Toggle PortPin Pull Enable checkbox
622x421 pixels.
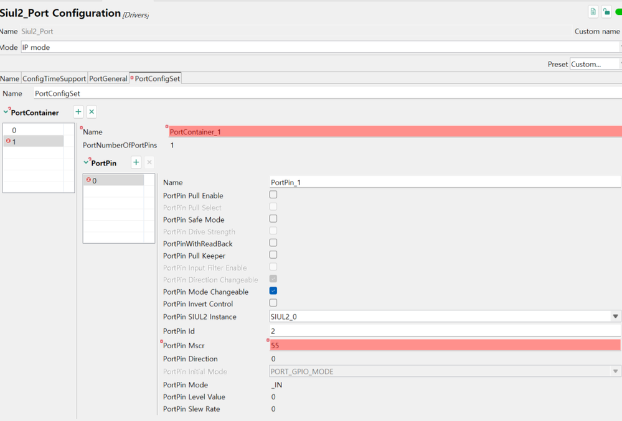click(273, 195)
